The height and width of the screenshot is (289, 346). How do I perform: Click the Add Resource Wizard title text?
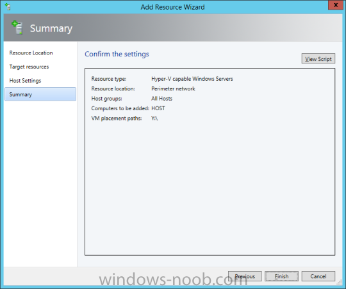[x=172, y=7]
